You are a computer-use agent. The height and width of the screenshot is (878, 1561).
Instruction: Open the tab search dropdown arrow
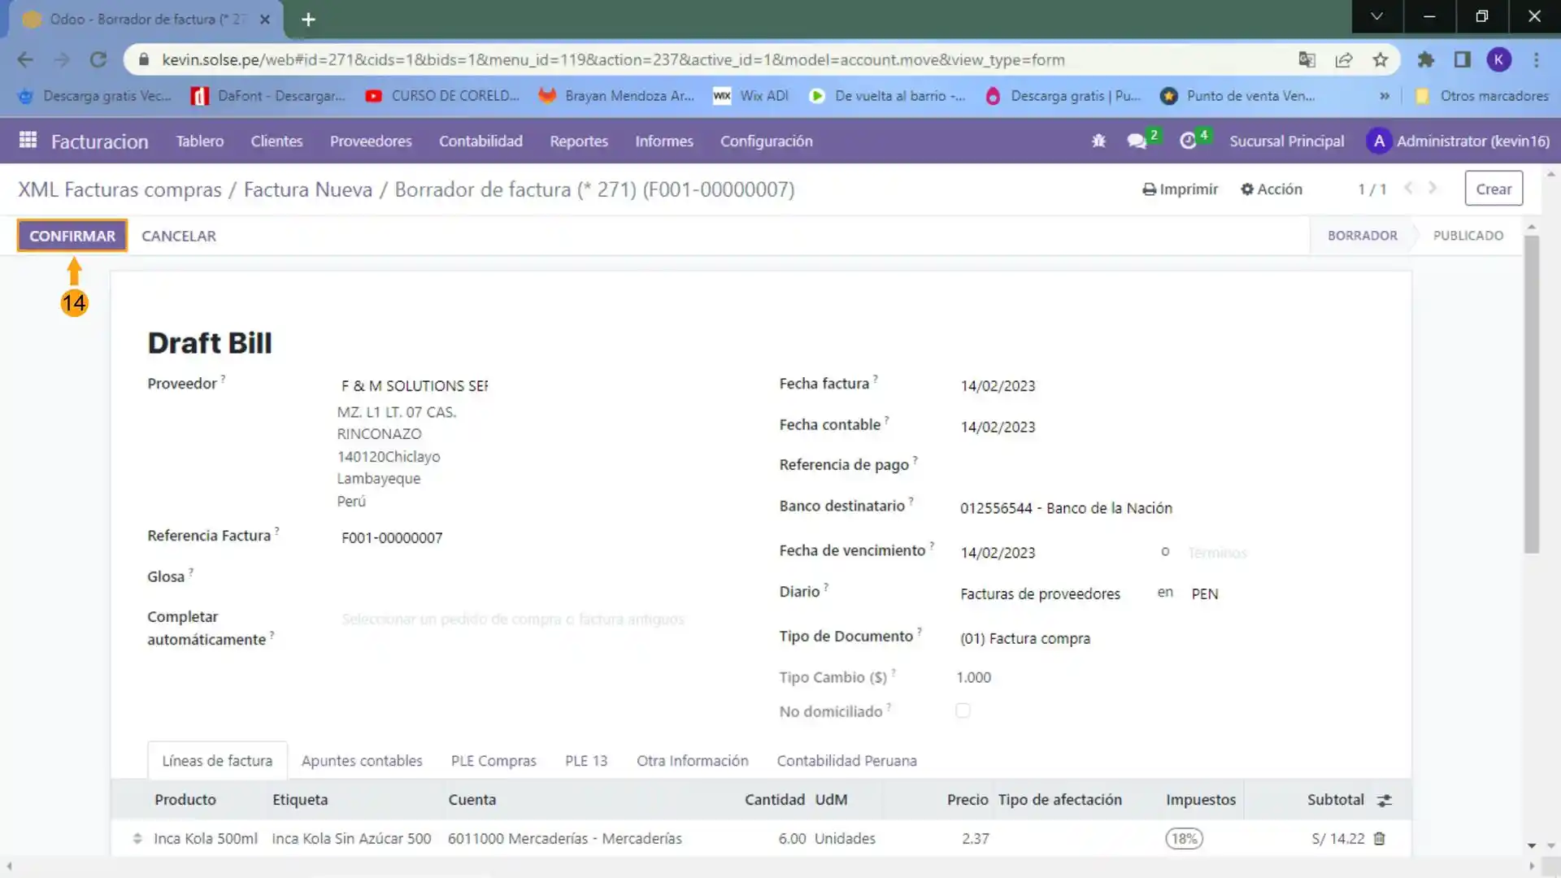[x=1376, y=16]
